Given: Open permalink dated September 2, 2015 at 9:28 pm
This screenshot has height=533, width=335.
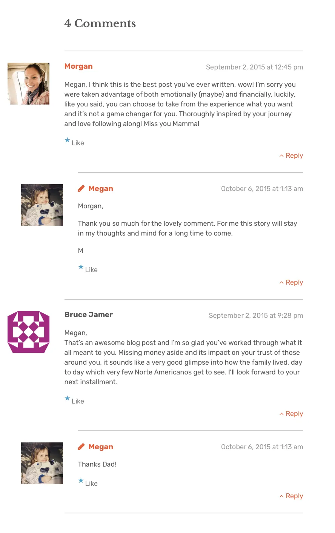Looking at the screenshot, I should coord(256,316).
